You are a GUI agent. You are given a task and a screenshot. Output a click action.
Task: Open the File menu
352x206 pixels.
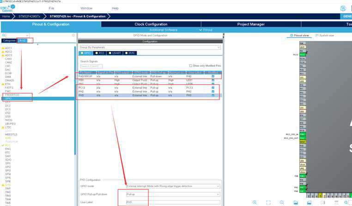(51, 8)
